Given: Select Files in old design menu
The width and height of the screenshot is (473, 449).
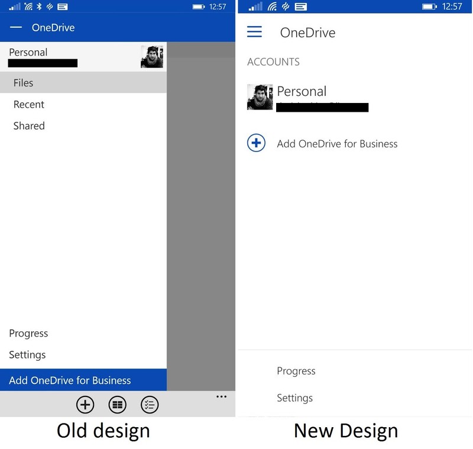Looking at the screenshot, I should click(x=83, y=82).
